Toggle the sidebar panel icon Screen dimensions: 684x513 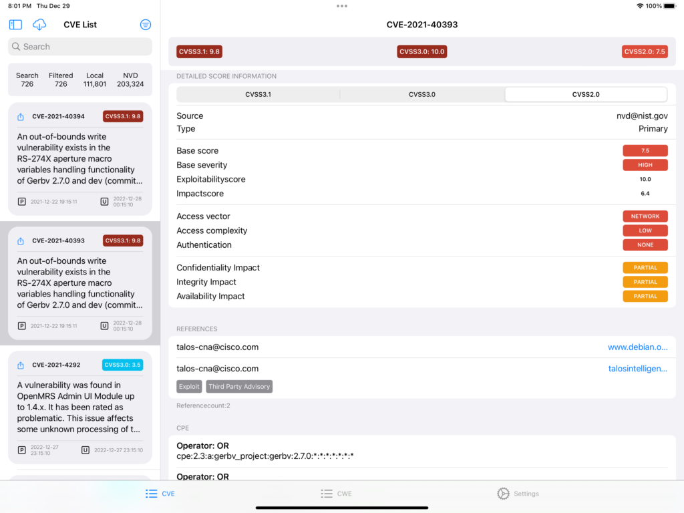coord(15,25)
